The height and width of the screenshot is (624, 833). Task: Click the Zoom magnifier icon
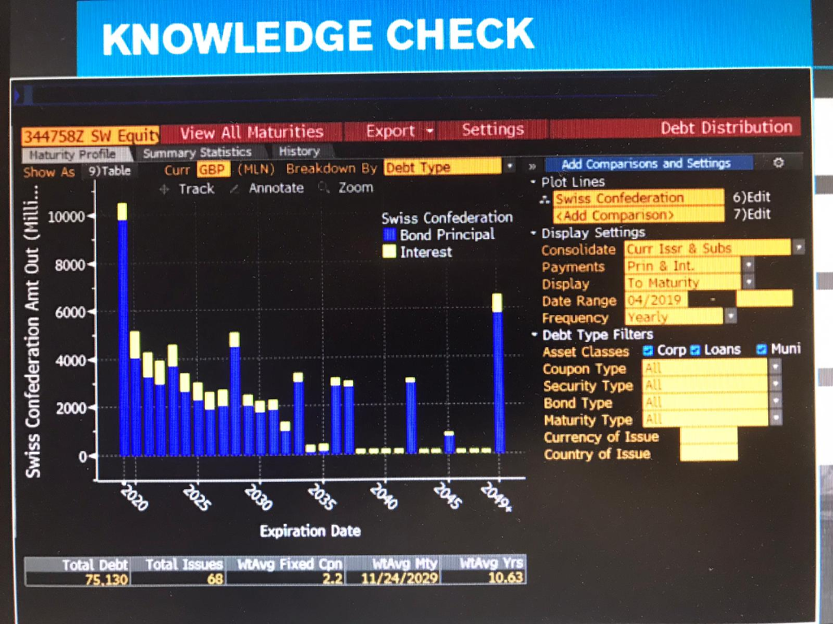tap(324, 188)
